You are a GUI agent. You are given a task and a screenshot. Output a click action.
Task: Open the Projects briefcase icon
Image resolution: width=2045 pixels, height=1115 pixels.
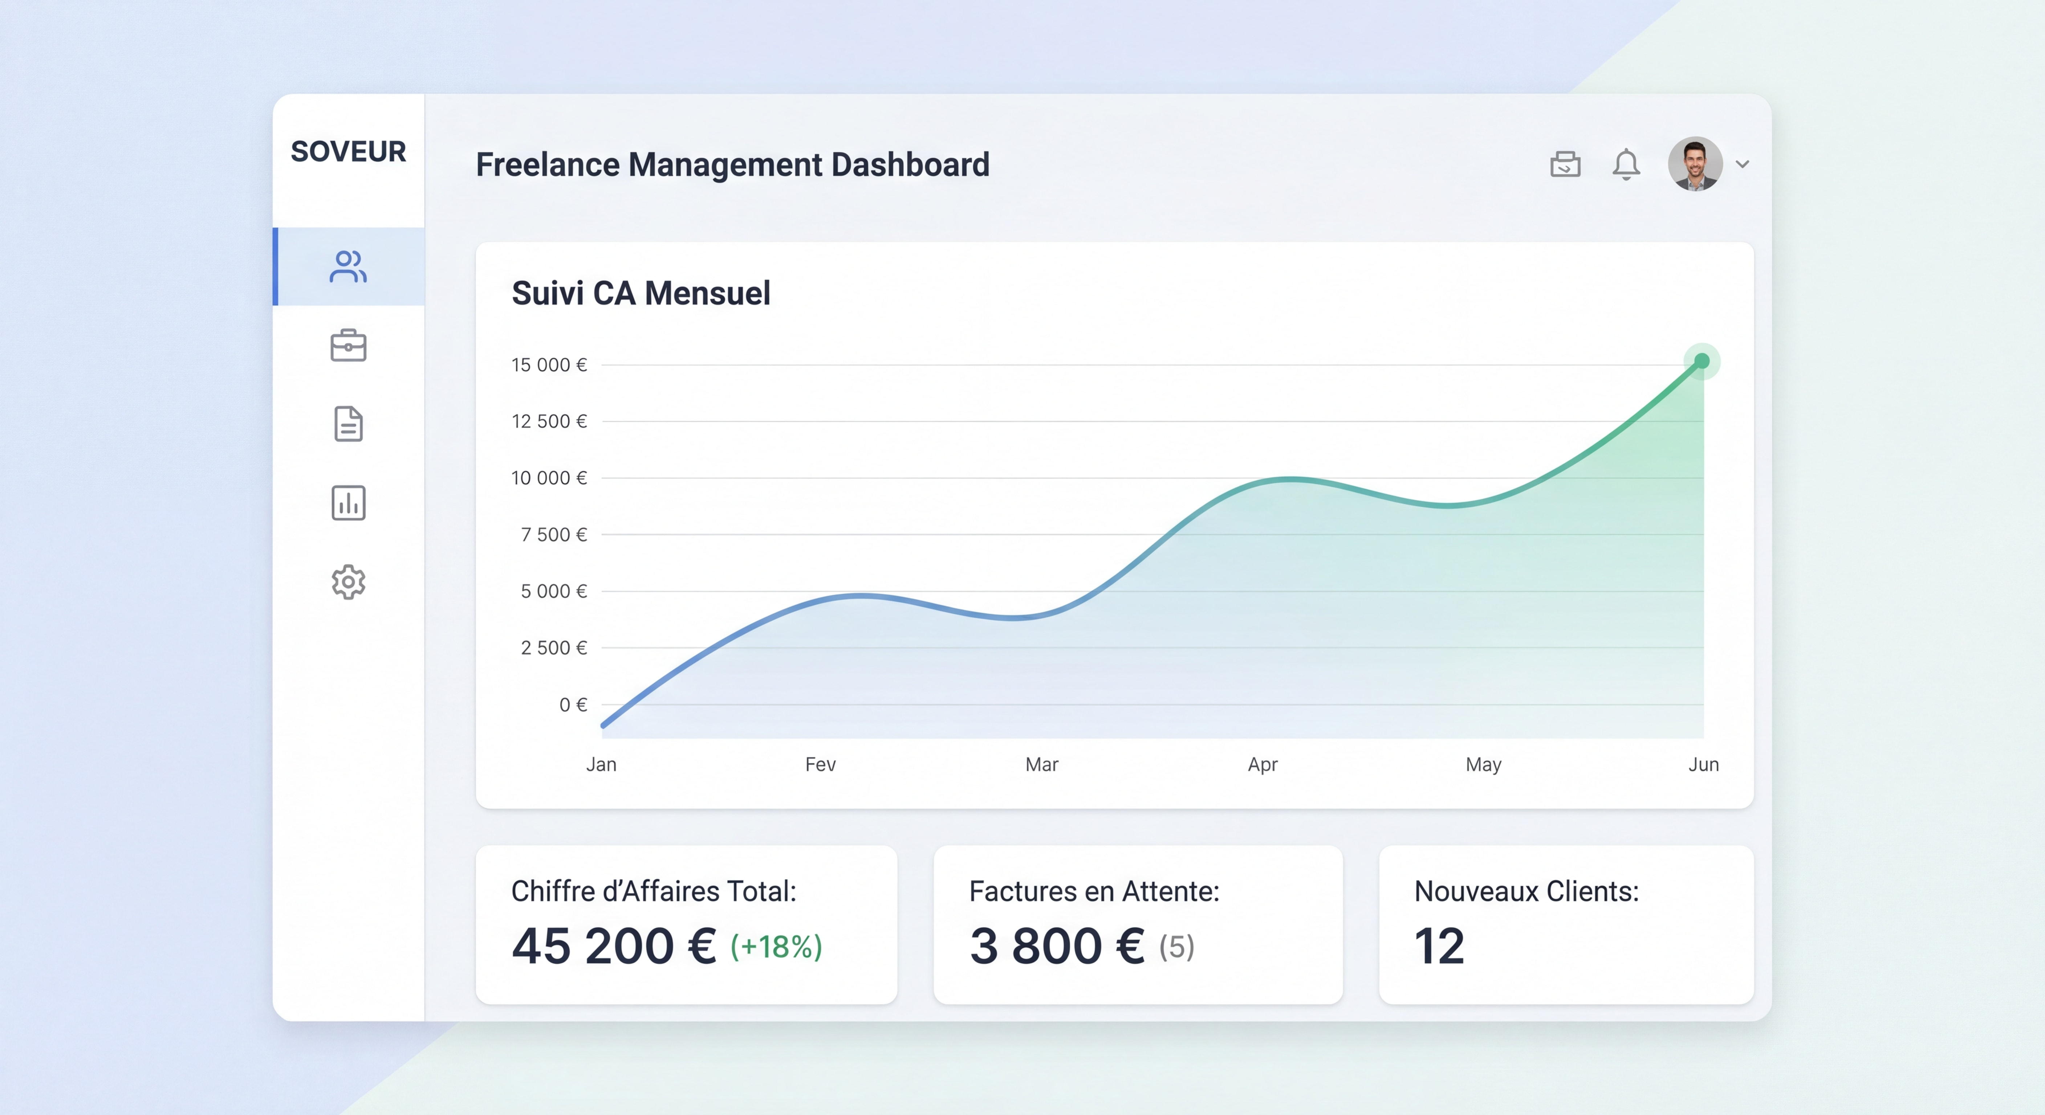pos(348,345)
